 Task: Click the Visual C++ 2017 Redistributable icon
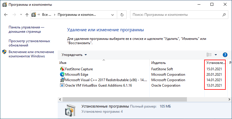pos(62,80)
